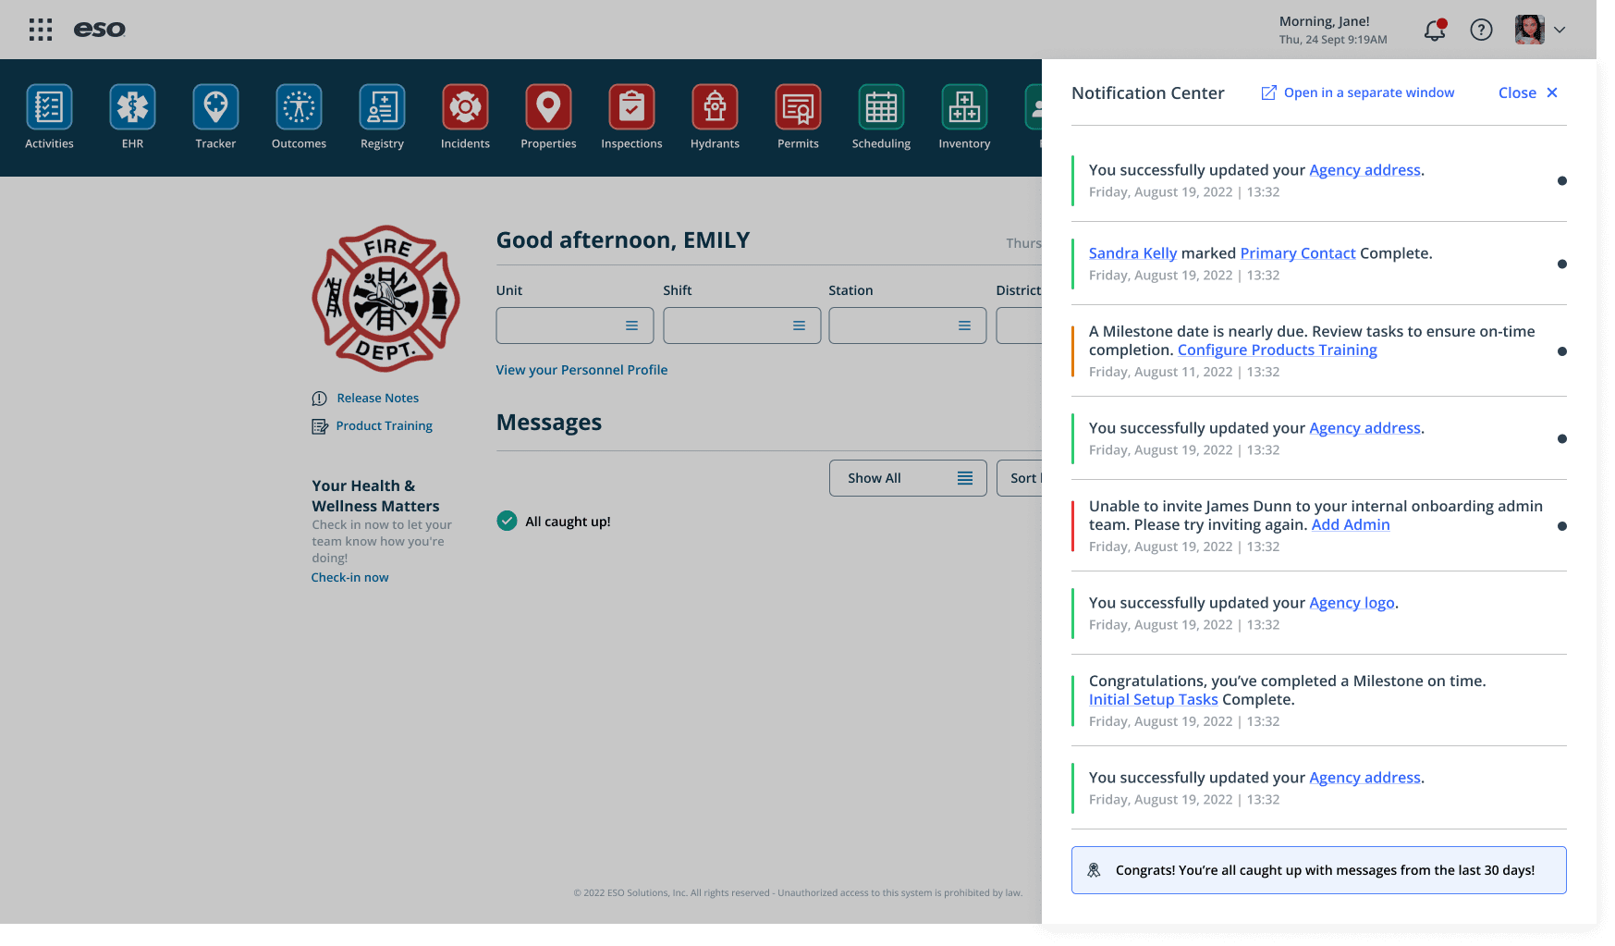
Task: Open the Properties module icon
Action: pyautogui.click(x=548, y=107)
